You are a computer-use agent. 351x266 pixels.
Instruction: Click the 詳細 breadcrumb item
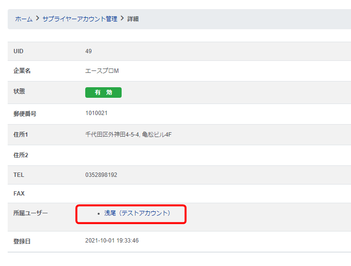[x=133, y=19]
